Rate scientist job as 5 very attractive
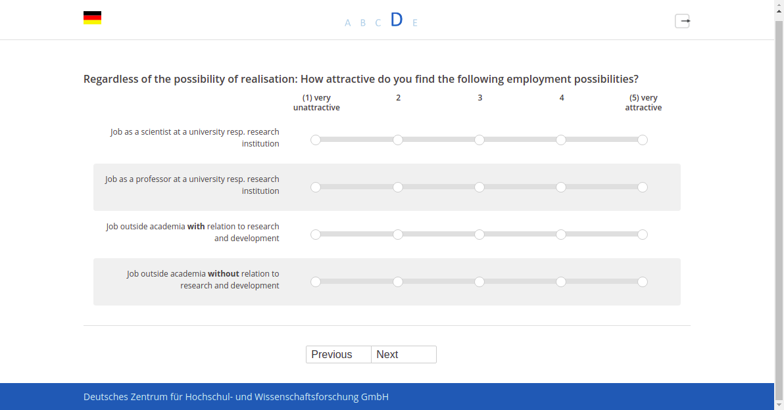784x410 pixels. click(x=643, y=140)
